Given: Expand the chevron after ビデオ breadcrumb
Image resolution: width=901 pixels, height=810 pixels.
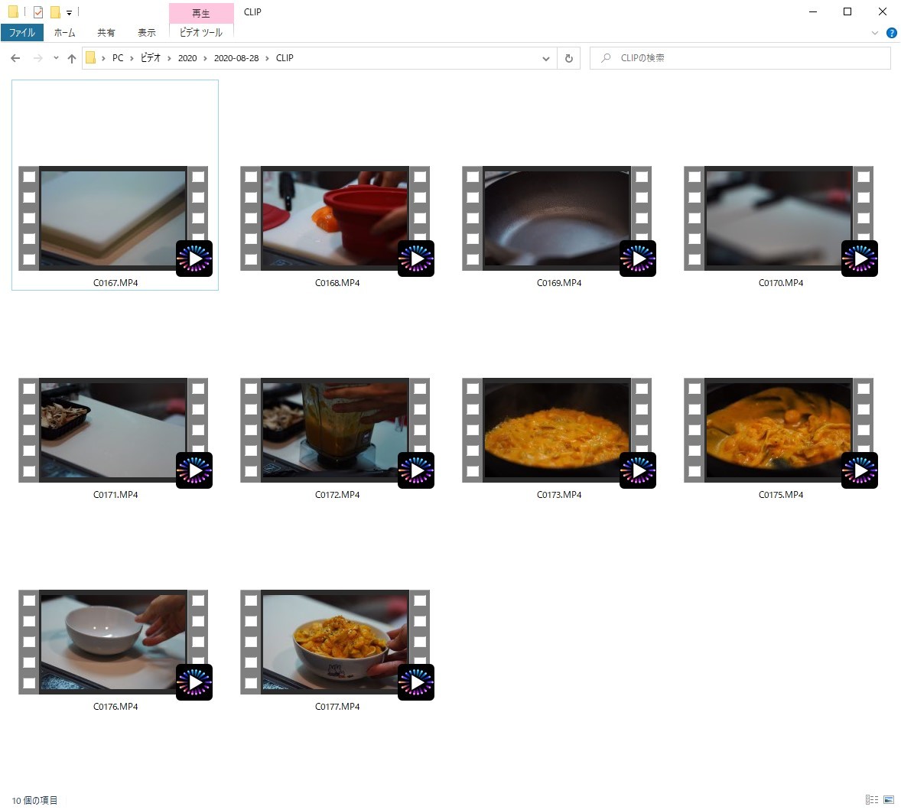Looking at the screenshot, I should point(169,58).
